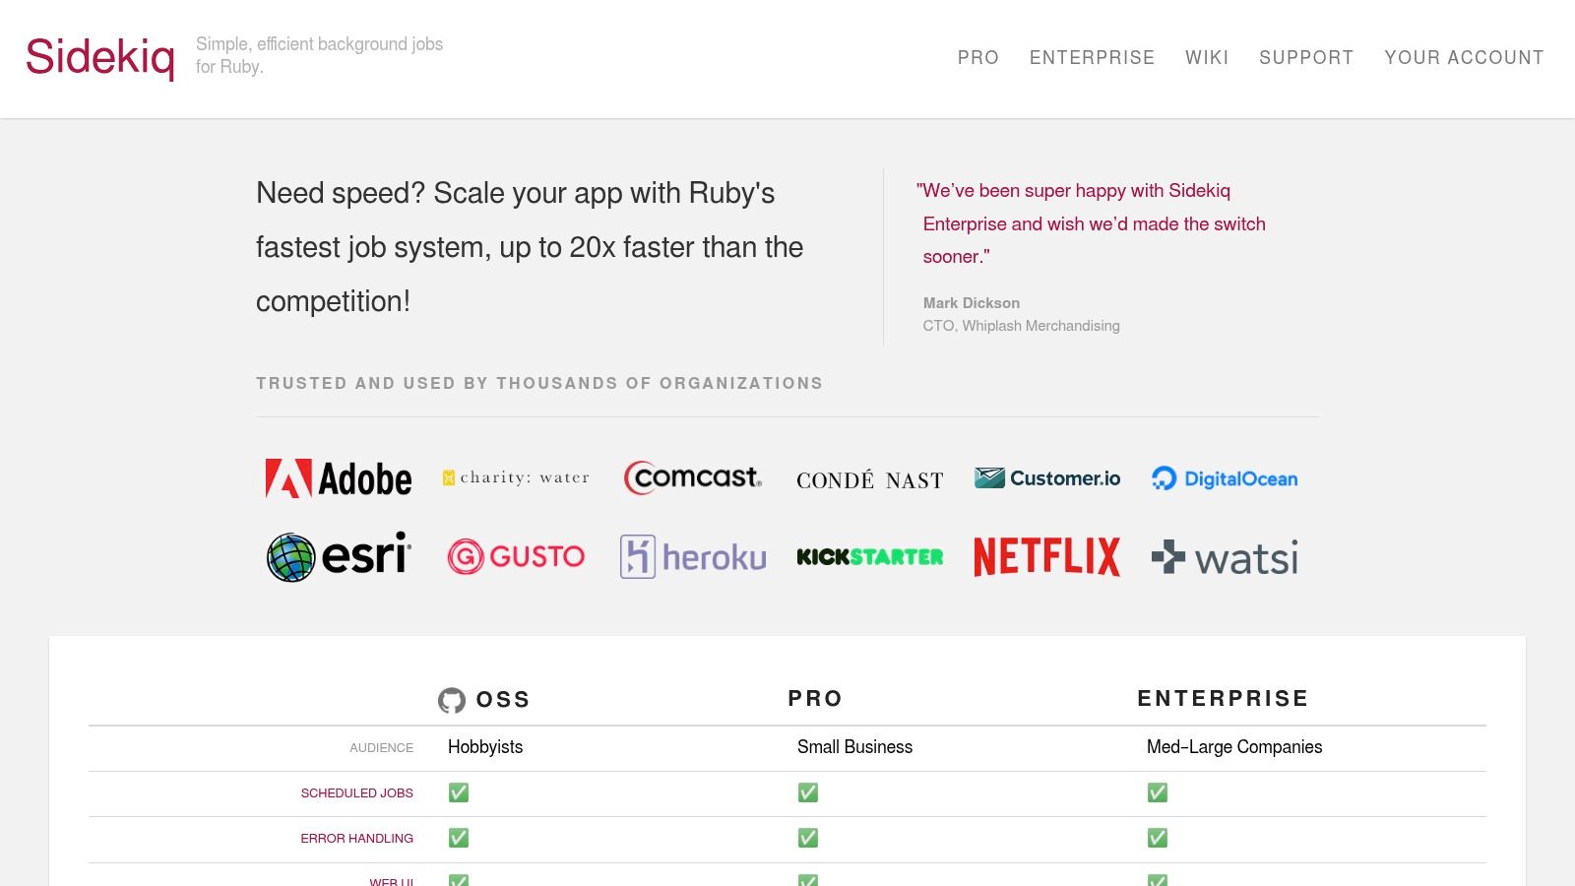Click the 'Trusted and used by thousands' heading
The image size is (1575, 886).
(539, 383)
